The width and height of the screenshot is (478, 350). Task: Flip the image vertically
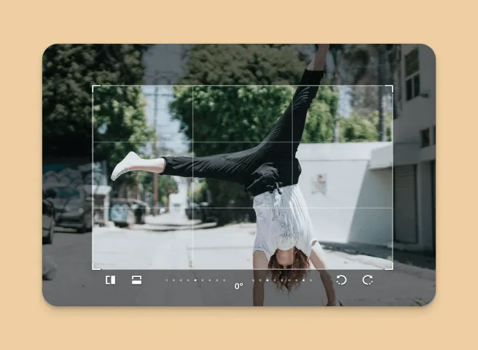(x=136, y=280)
